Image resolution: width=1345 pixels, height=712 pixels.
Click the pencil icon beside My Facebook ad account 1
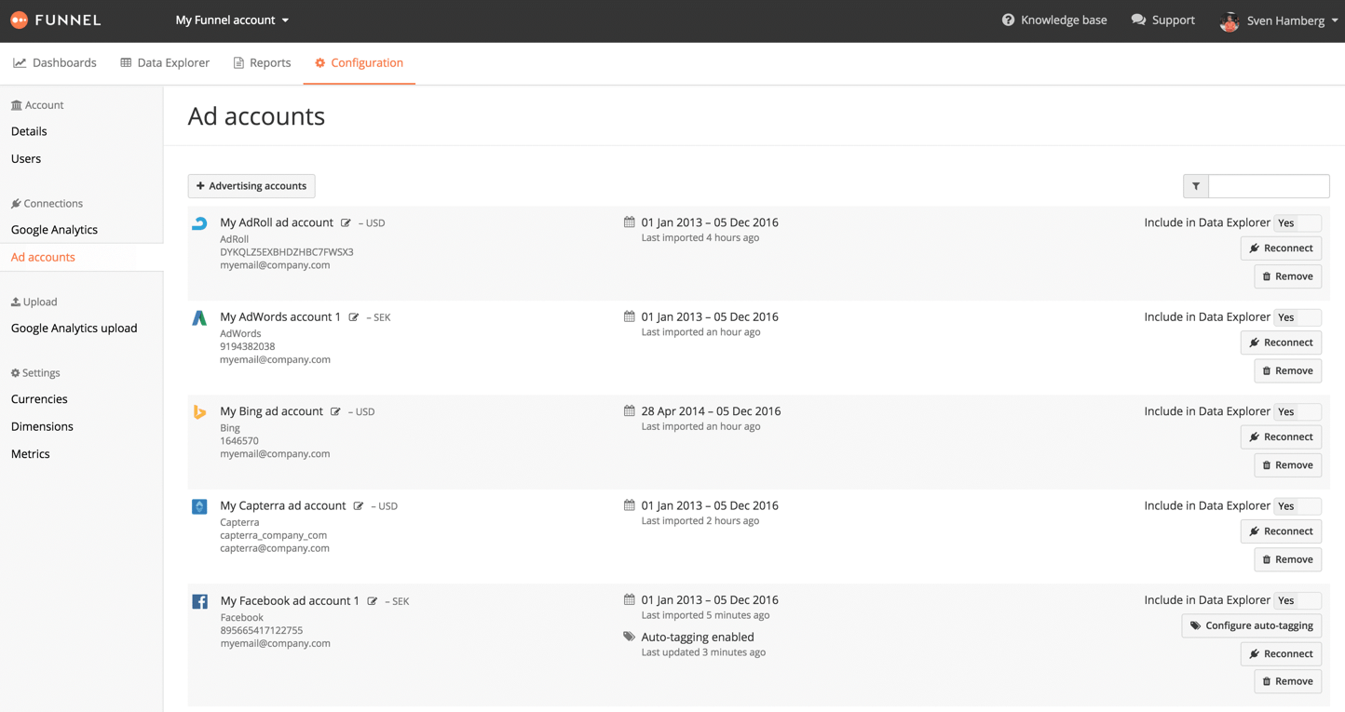(x=372, y=601)
